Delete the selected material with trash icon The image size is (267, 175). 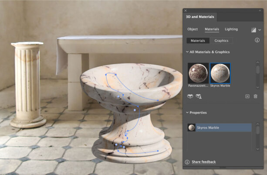tap(256, 96)
